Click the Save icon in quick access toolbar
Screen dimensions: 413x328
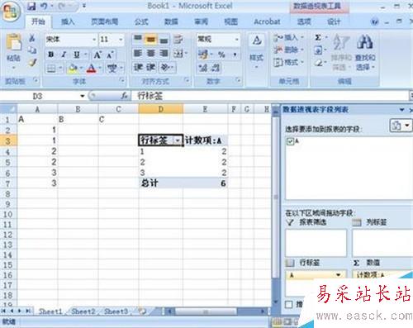(32, 7)
